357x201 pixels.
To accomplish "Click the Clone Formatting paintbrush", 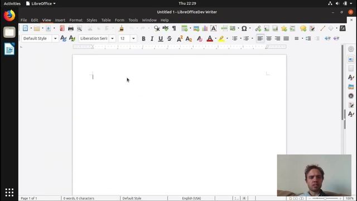I will point(122,28).
